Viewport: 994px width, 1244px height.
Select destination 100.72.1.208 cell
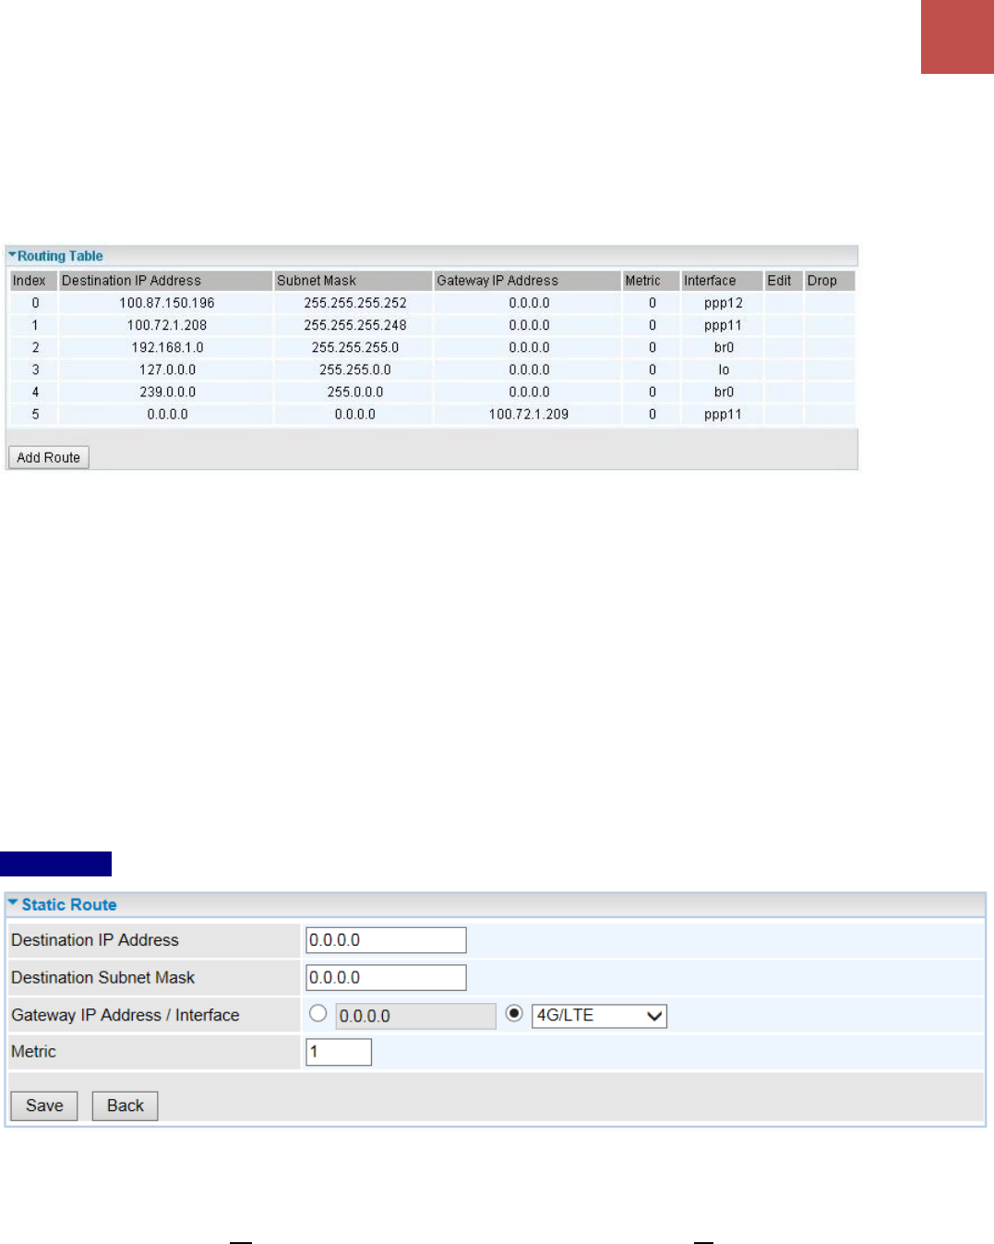click(x=167, y=325)
